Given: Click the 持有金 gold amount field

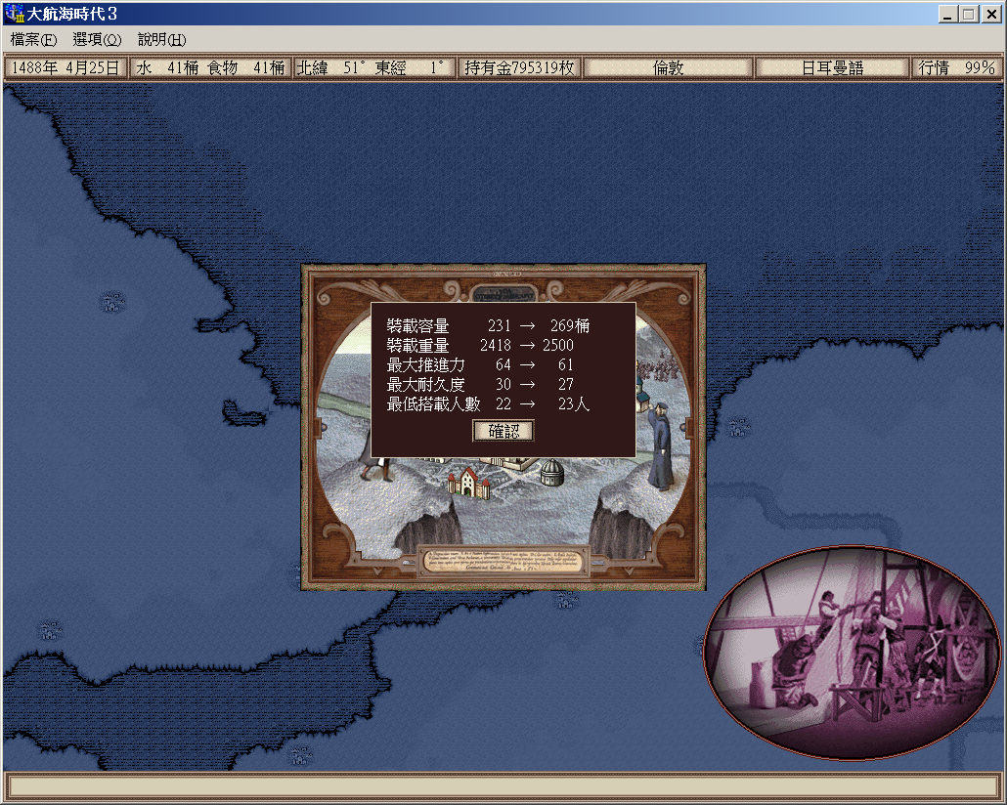Looking at the screenshot, I should click(x=520, y=68).
